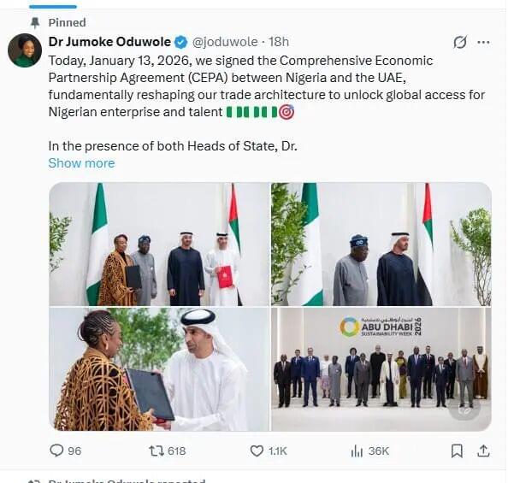
Task: Open photo of two leaders standing
Action: [x=381, y=244]
